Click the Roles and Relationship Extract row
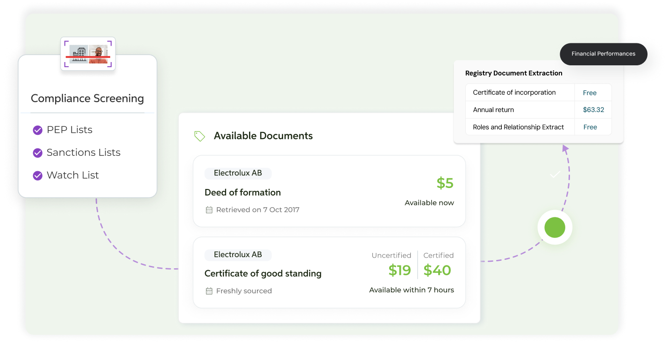Image resolution: width=669 pixels, height=342 pixels. click(538, 127)
